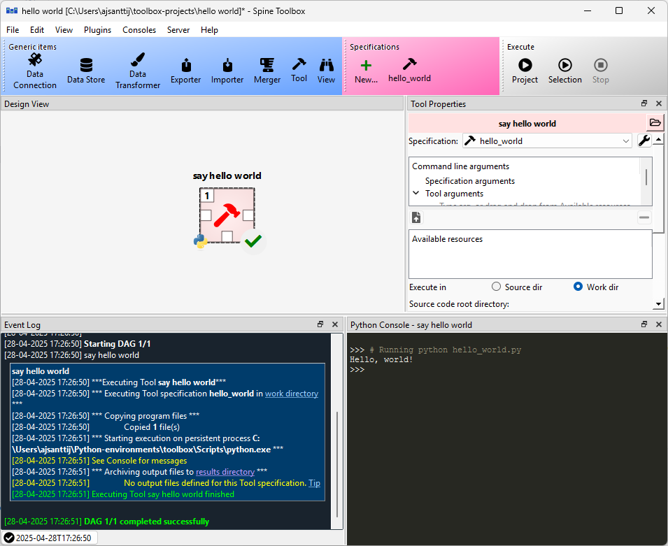
Task: Select the Data Store item icon
Action: pyautogui.click(x=86, y=65)
